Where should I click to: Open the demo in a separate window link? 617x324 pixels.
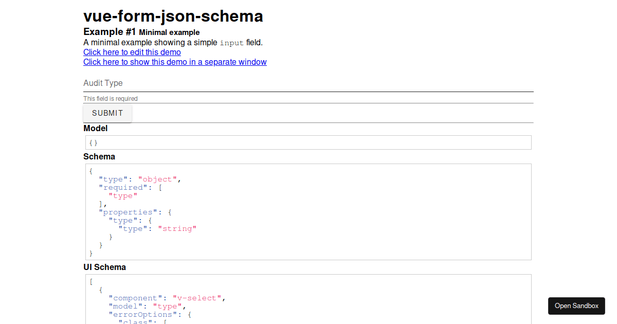(175, 62)
